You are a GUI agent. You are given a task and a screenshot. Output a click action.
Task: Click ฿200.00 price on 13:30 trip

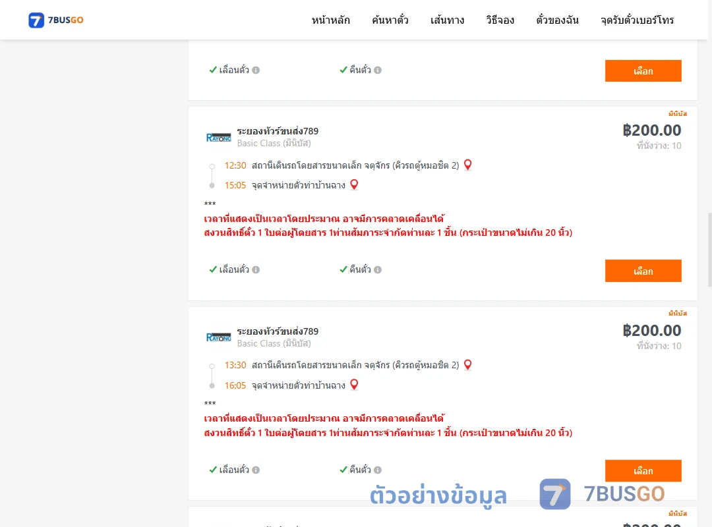[x=652, y=331]
